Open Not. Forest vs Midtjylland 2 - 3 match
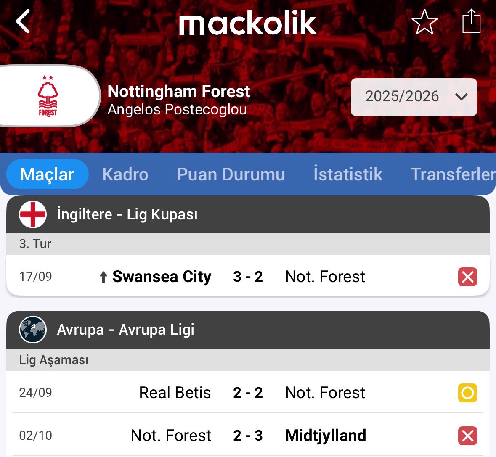The width and height of the screenshot is (496, 457). click(x=247, y=436)
